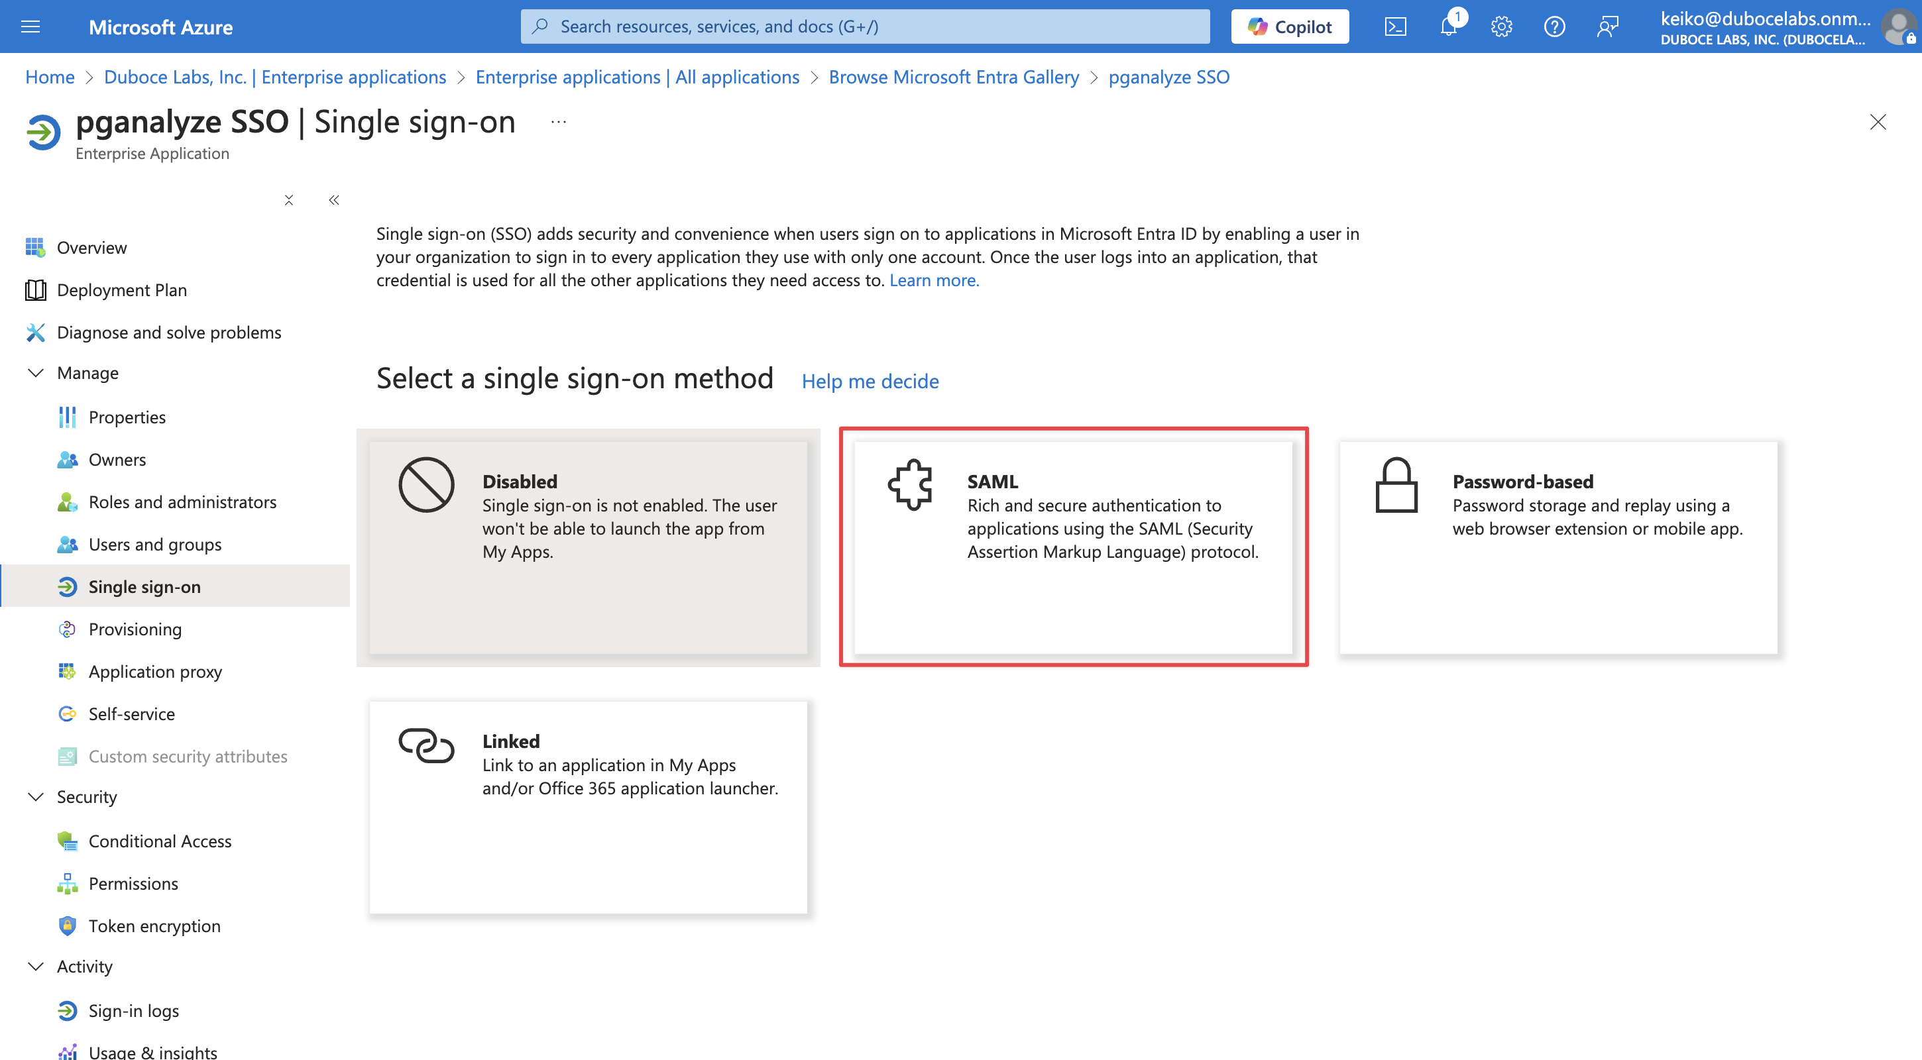1922x1060 pixels.
Task: Open the portal hamburger menu
Action: [30, 27]
